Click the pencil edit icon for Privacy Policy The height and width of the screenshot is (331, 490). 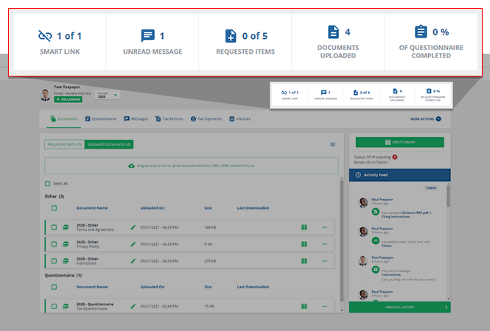pos(133,243)
